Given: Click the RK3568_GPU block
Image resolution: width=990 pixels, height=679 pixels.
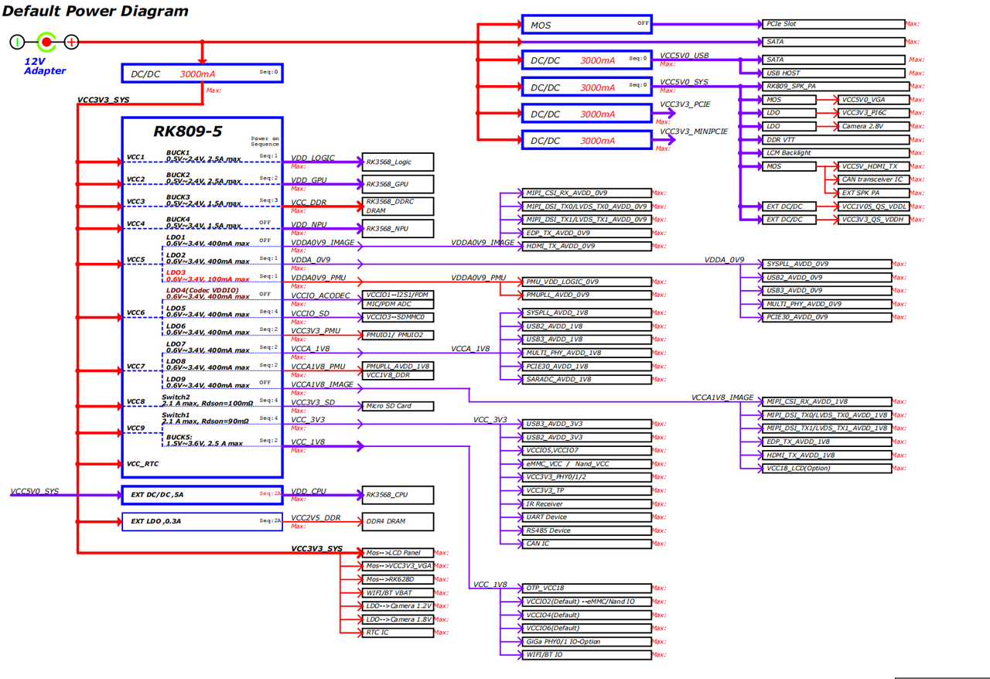Looking at the screenshot, I should (x=398, y=185).
